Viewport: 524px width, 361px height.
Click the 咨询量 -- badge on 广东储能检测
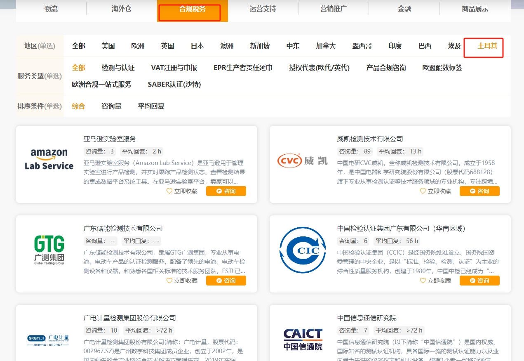click(x=101, y=241)
